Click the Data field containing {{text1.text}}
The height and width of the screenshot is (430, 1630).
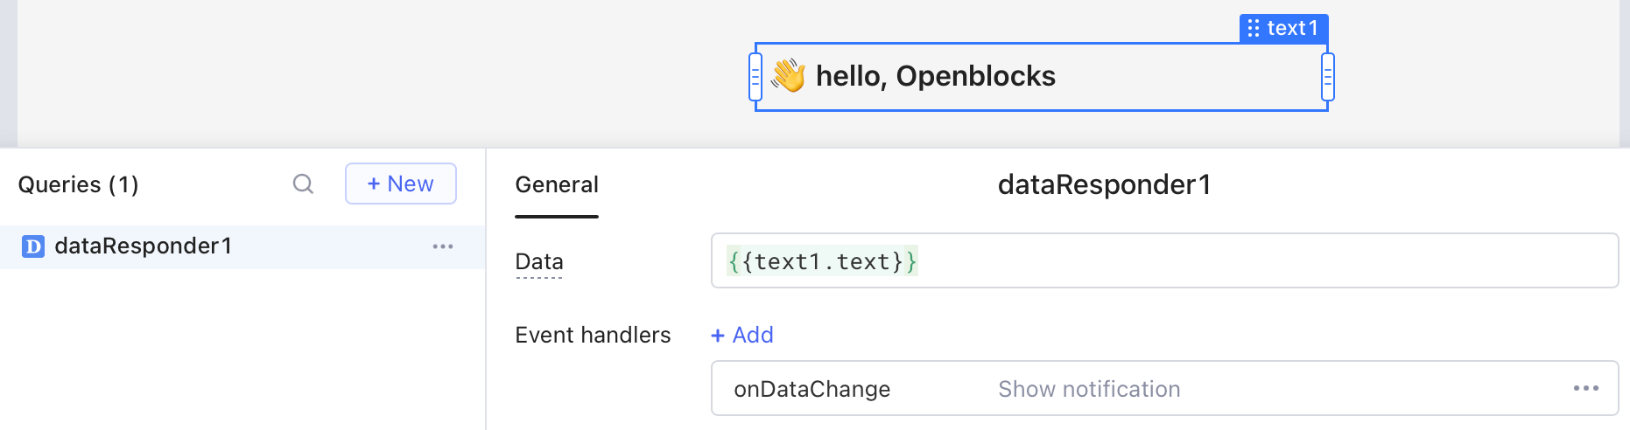[x=1164, y=261]
